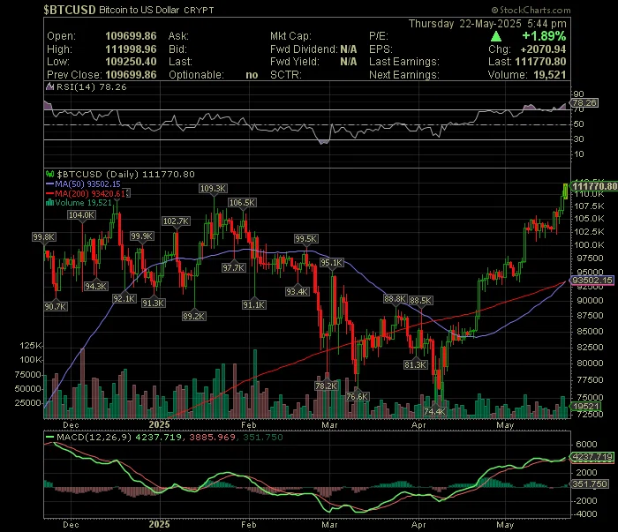
Task: Click the RSI indicator icon beside RSI(14)
Action: click(49, 86)
